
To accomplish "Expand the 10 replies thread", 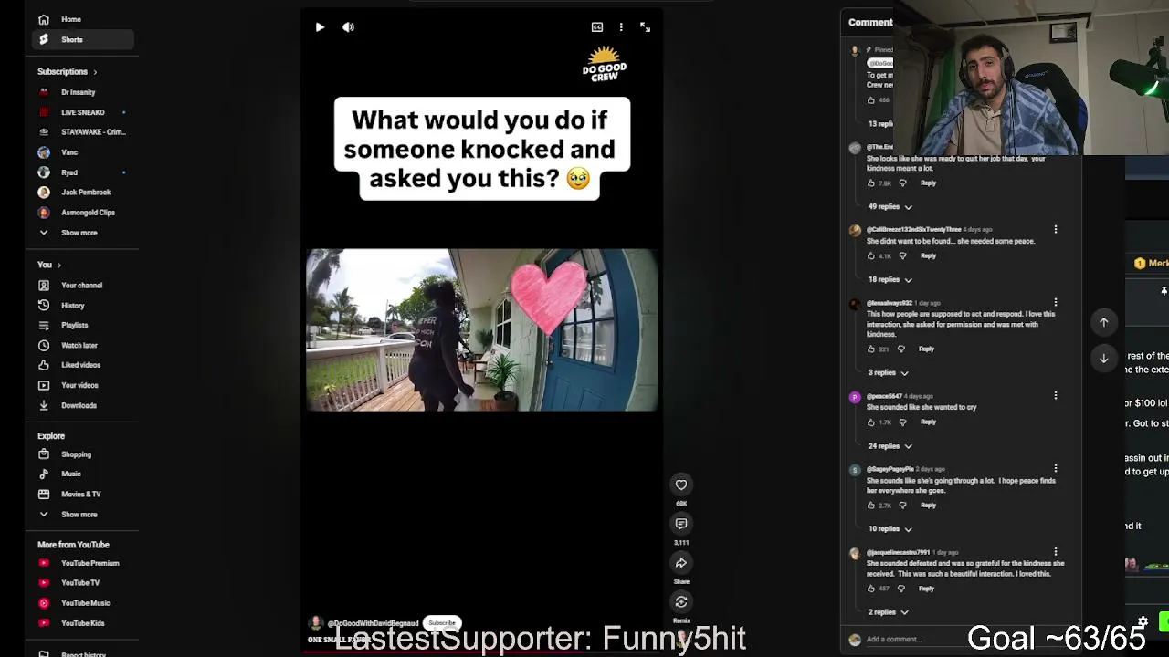I will pyautogui.click(x=890, y=529).
